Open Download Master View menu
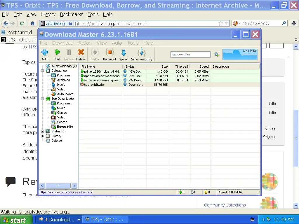This screenshot has width=299, height=224. tap(102, 43)
